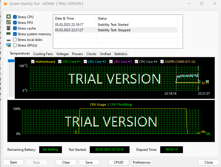Click the 05.03.2023 22:18:17 log entry
Image resolution: width=221 pixels, height=167 pixels.
point(69,25)
